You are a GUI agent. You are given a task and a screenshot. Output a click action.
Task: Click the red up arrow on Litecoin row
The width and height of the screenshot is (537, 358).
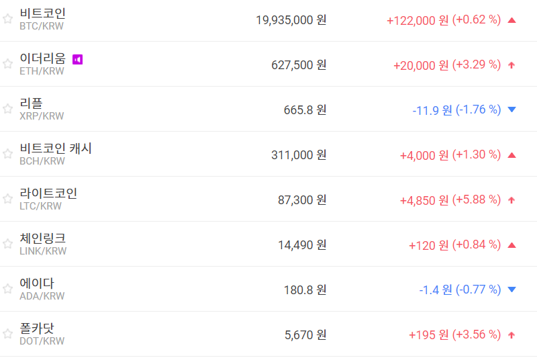511,200
